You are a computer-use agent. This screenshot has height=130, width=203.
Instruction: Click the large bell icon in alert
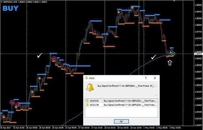coord(90,88)
